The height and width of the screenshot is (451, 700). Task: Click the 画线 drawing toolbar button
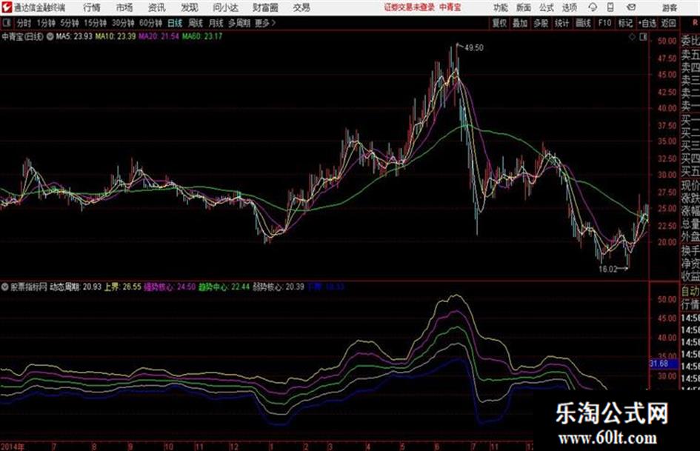coord(583,23)
